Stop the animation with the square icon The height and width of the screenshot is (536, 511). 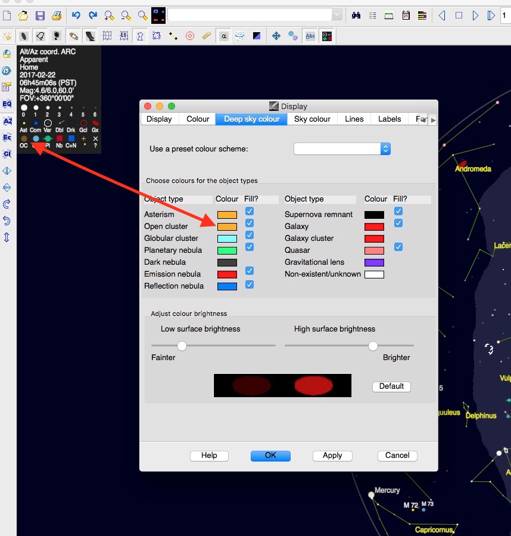tap(459, 16)
